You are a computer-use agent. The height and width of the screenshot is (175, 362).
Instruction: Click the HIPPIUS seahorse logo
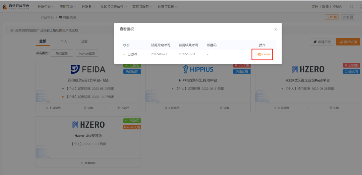(198, 69)
